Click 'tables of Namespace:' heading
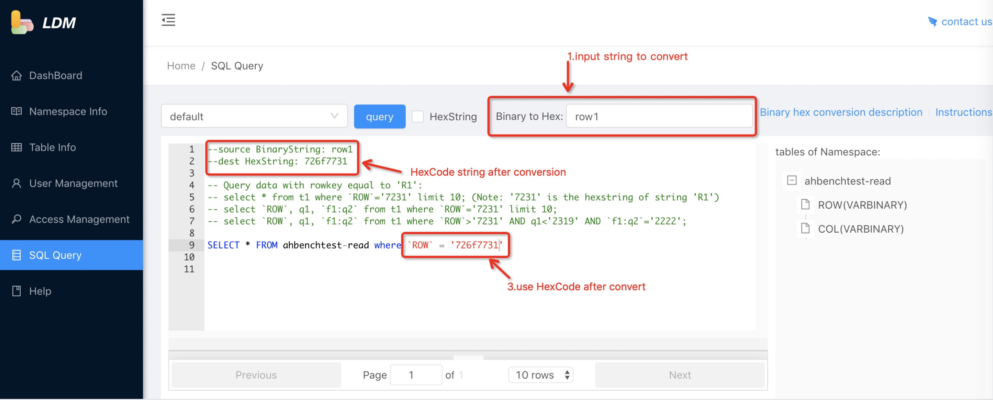Image resolution: width=993 pixels, height=400 pixels. (828, 151)
